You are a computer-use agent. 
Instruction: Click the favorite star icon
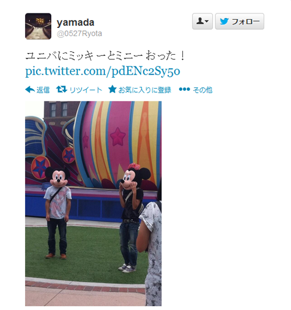coord(112,89)
